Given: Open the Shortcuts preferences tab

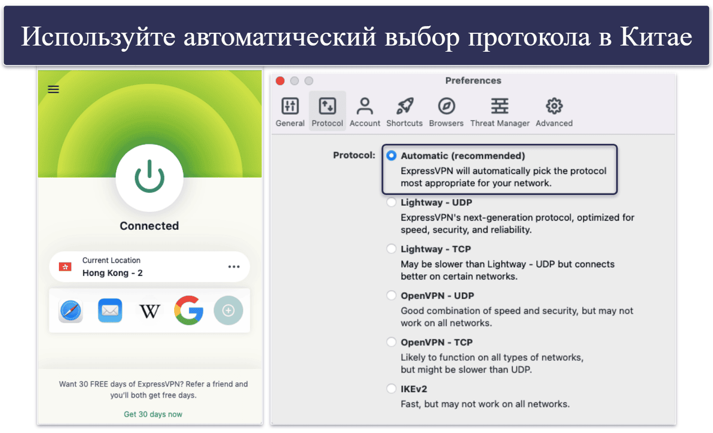Looking at the screenshot, I should (x=405, y=112).
